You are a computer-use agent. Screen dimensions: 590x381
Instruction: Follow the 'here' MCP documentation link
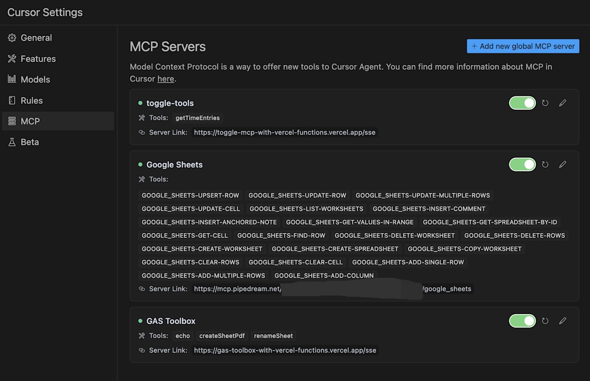coord(166,79)
